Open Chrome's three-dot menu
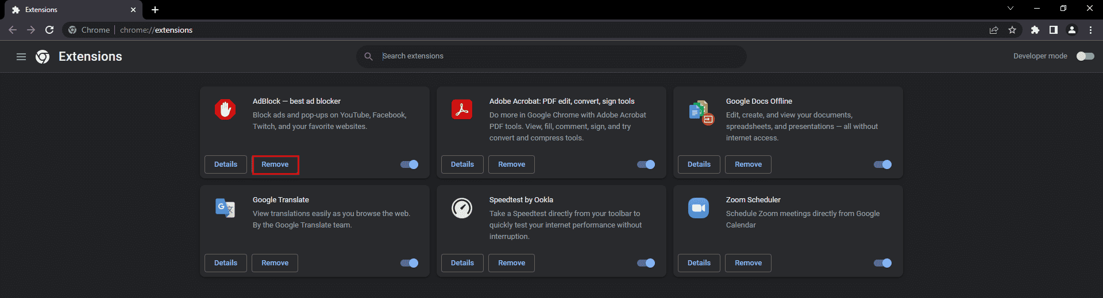1103x298 pixels. (1090, 30)
